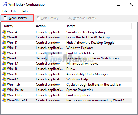Sort list by the Target column header
Screen dimensions: 138x115
click(x=98, y=26)
